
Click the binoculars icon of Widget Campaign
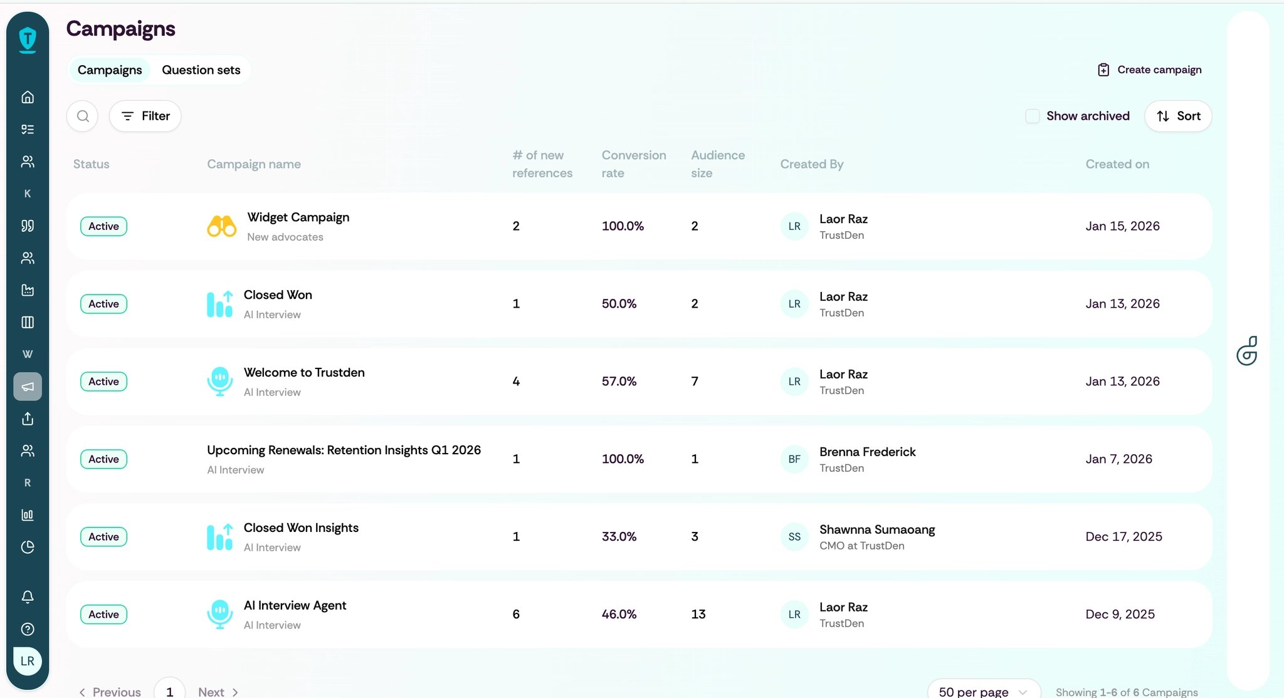click(222, 226)
